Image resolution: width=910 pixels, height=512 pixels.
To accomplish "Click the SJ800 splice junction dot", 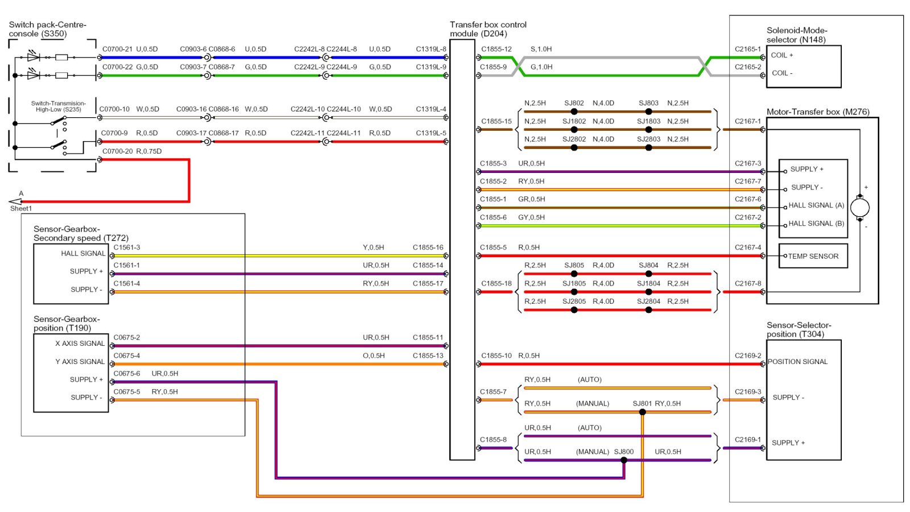I will (624, 460).
